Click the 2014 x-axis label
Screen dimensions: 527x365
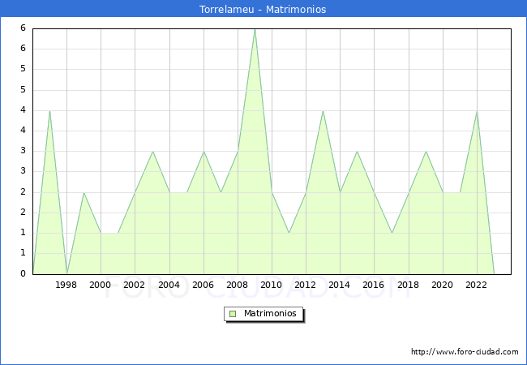[340, 285]
